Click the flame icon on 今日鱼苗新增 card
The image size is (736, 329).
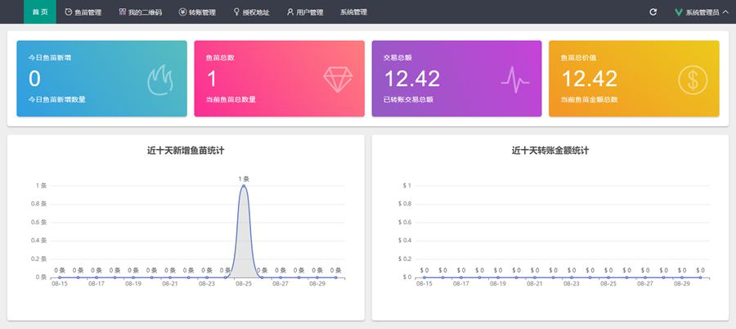pyautogui.click(x=161, y=79)
